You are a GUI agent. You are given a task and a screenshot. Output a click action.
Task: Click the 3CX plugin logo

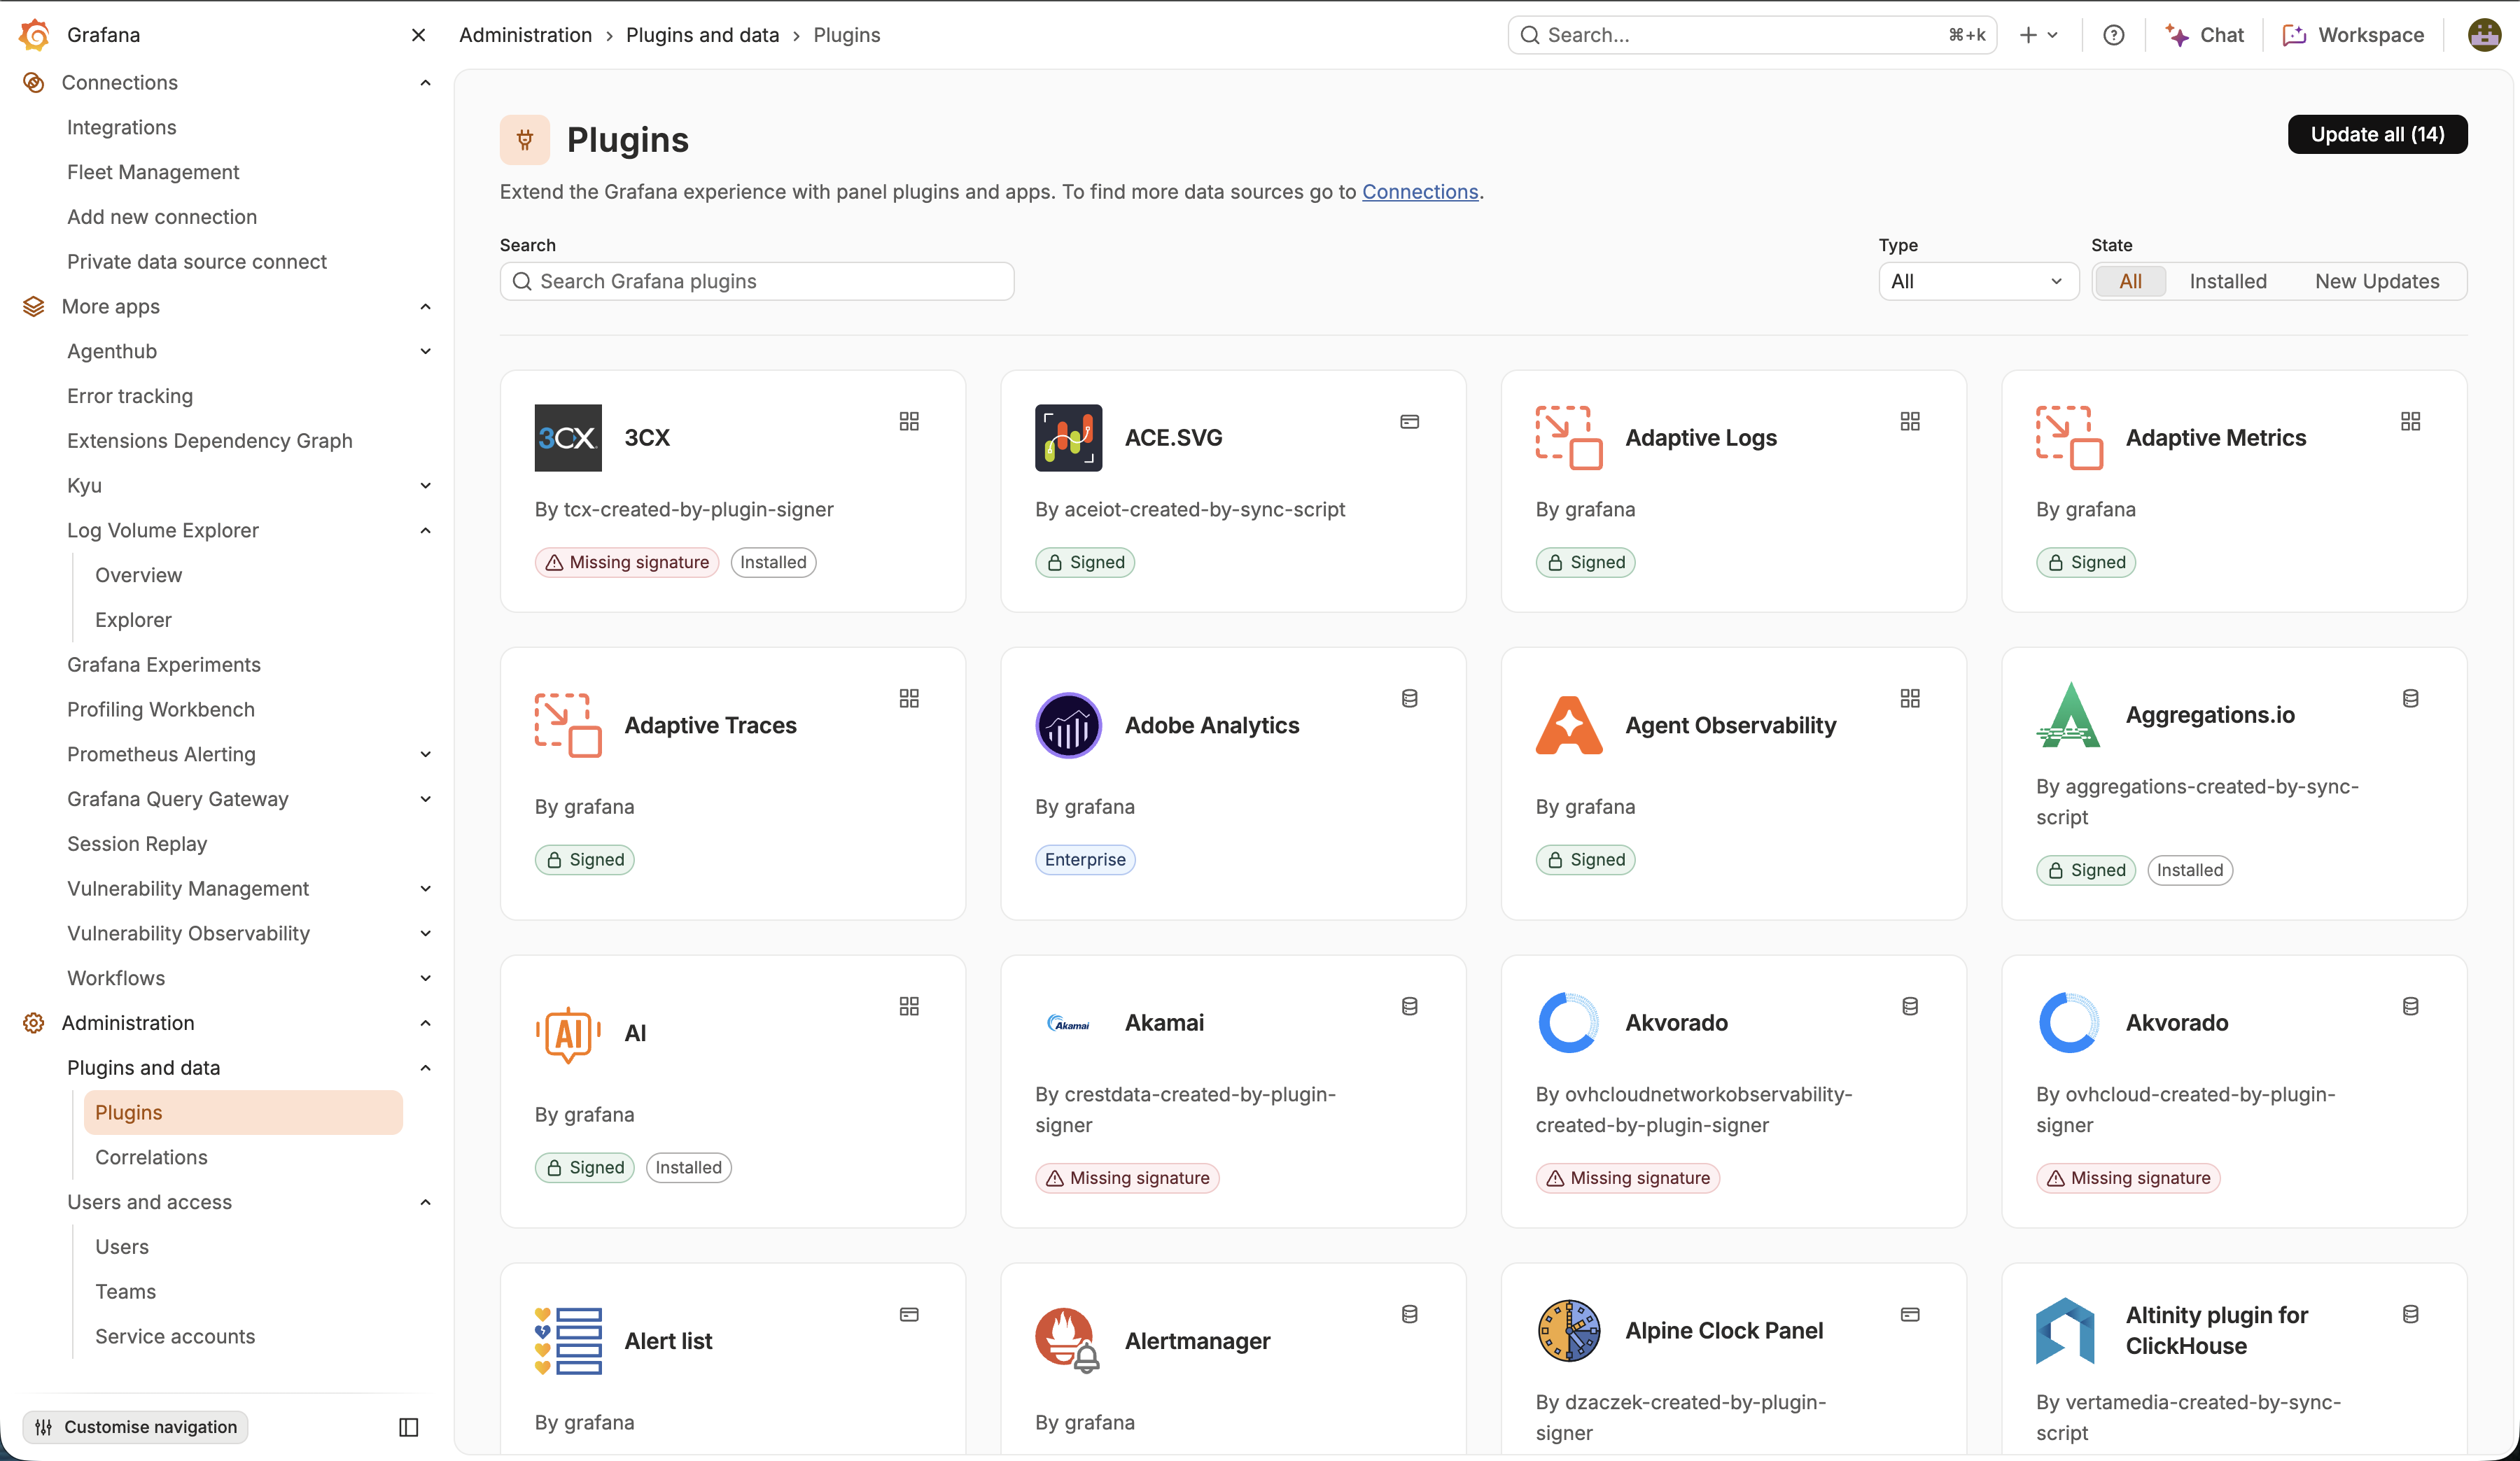point(568,438)
